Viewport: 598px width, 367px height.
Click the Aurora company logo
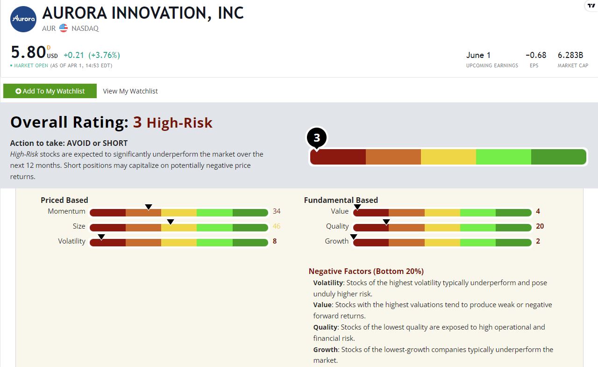[23, 19]
